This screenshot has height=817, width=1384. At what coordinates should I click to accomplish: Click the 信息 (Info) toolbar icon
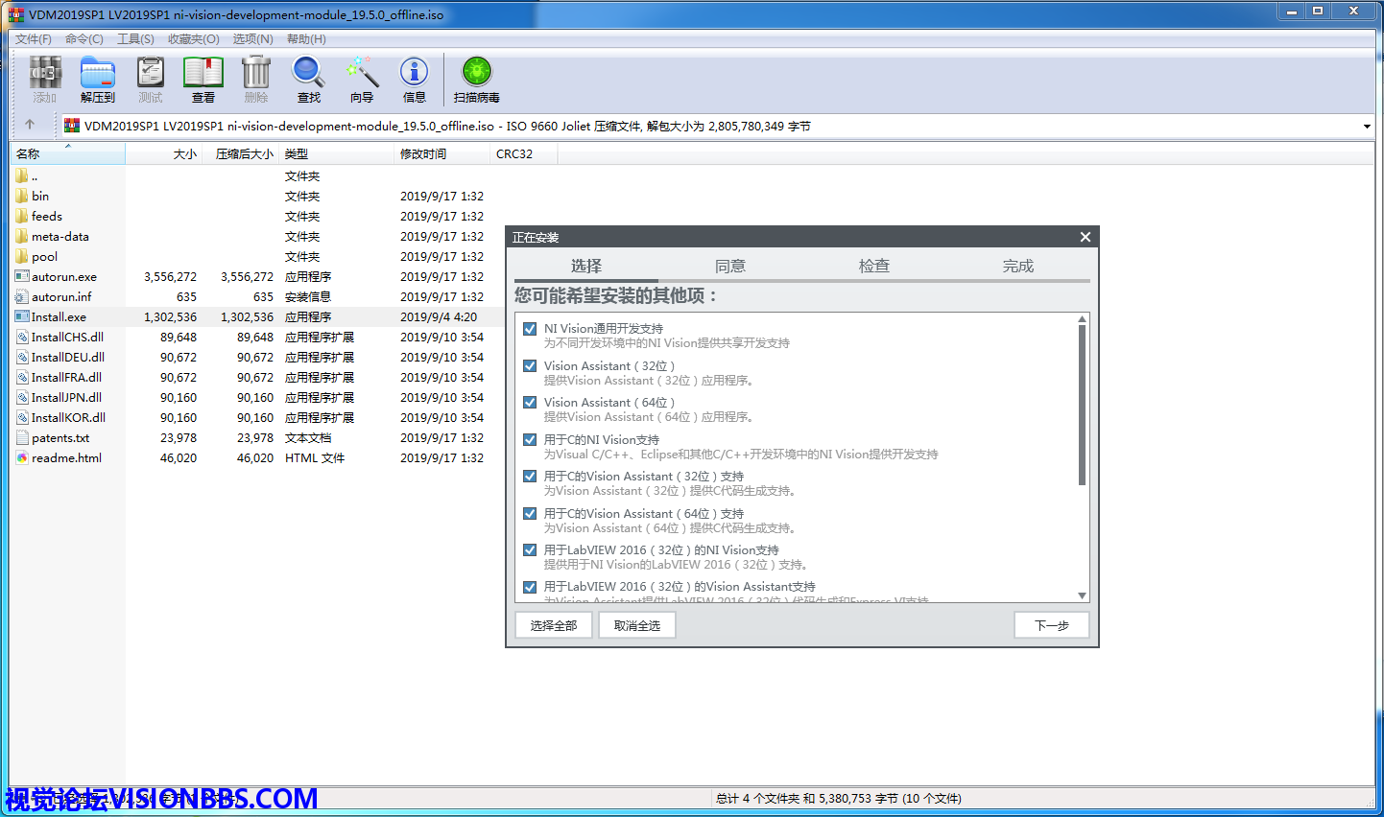tap(414, 74)
